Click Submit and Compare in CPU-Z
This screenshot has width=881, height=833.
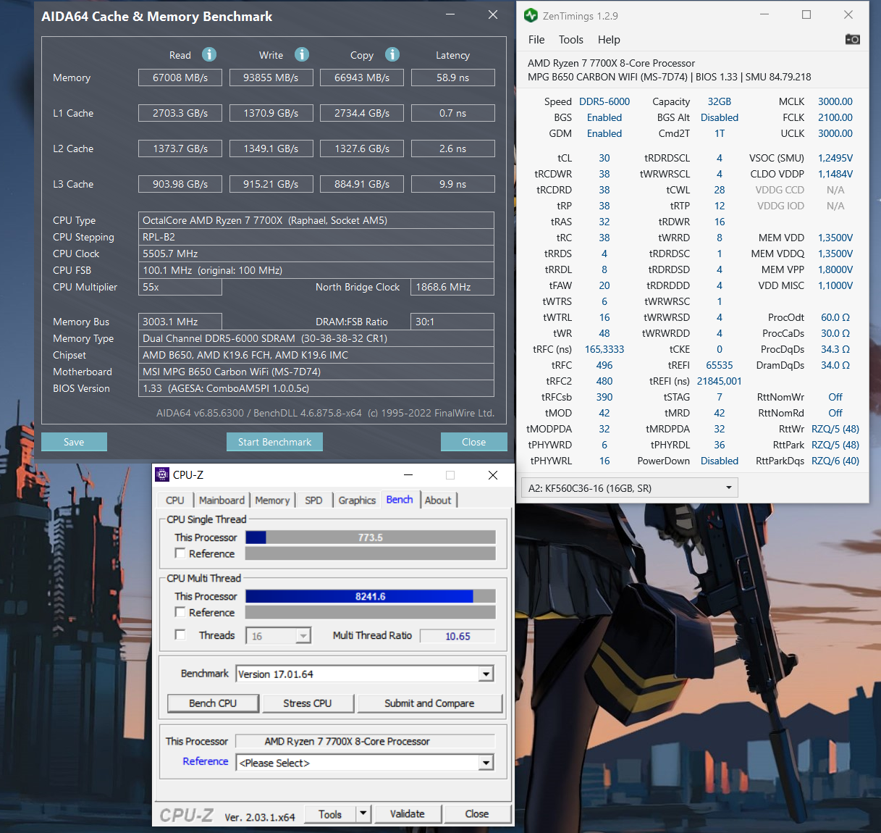[x=429, y=703]
